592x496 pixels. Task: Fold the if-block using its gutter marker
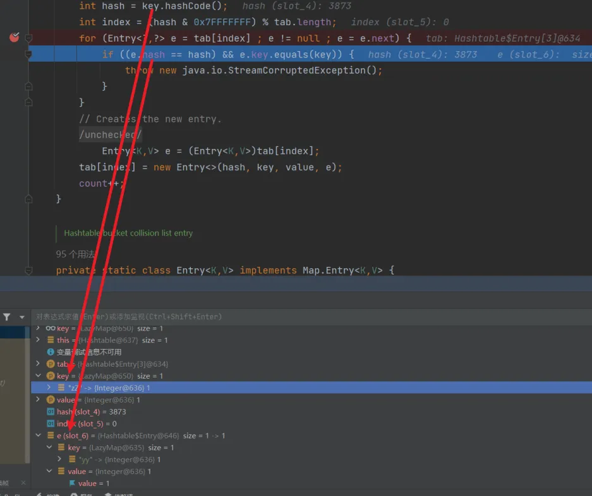(28, 55)
